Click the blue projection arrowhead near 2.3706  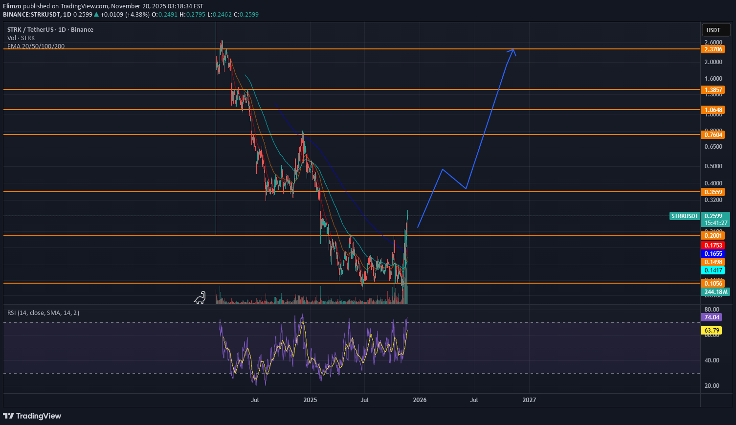click(513, 50)
